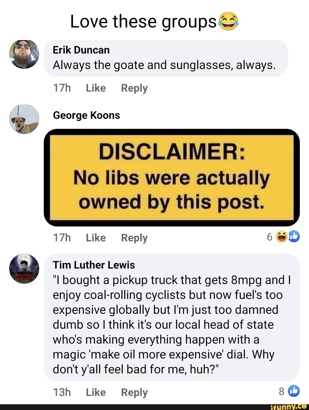Open Tim Luther Lewis's profile picture
309x410 pixels.
(24, 269)
